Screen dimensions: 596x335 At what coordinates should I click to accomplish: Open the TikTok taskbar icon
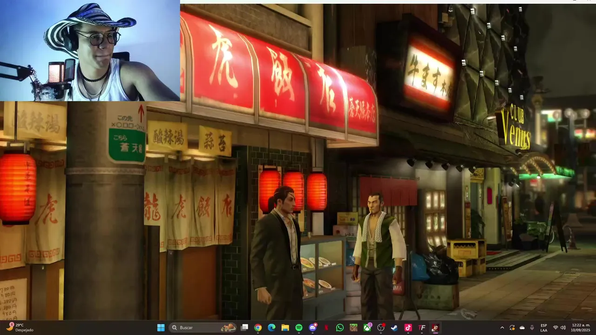[408, 328]
